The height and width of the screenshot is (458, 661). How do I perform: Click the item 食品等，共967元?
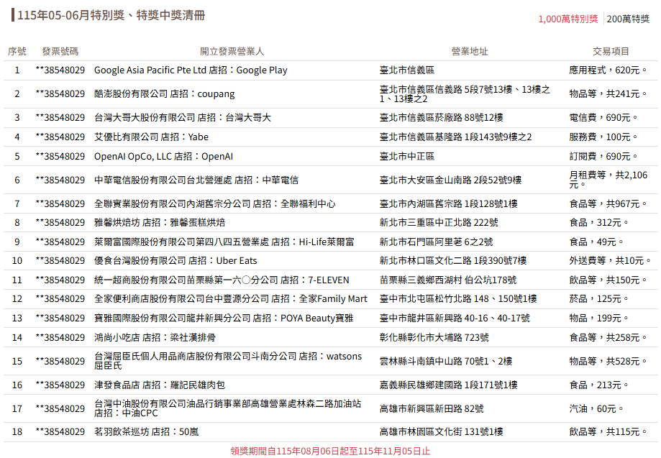[608, 203]
